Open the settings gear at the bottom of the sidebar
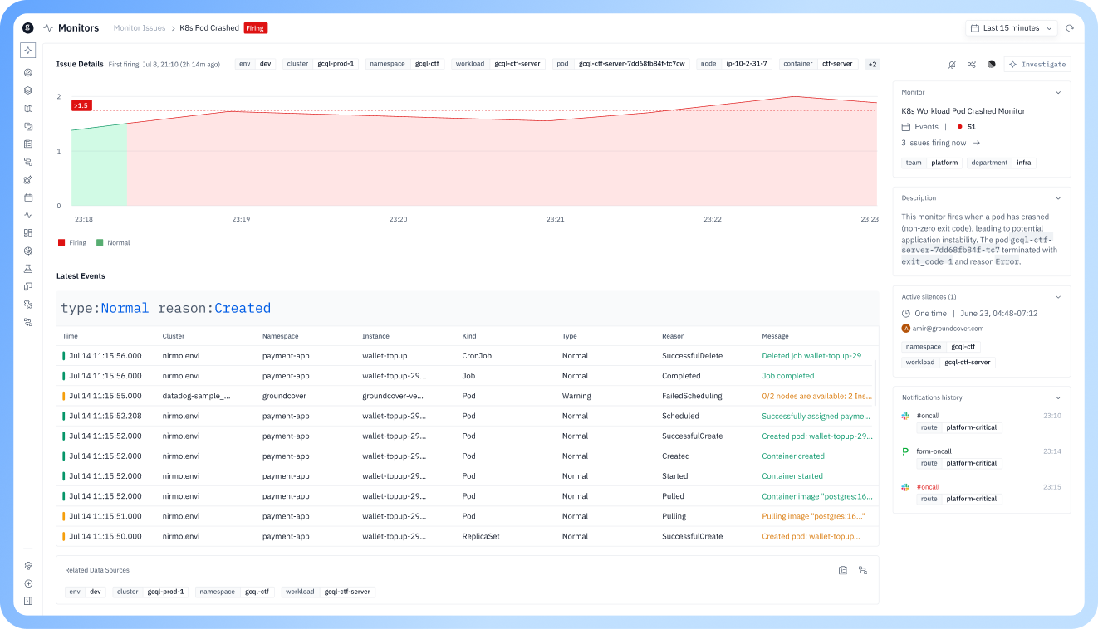This screenshot has height=629, width=1098. click(28, 566)
